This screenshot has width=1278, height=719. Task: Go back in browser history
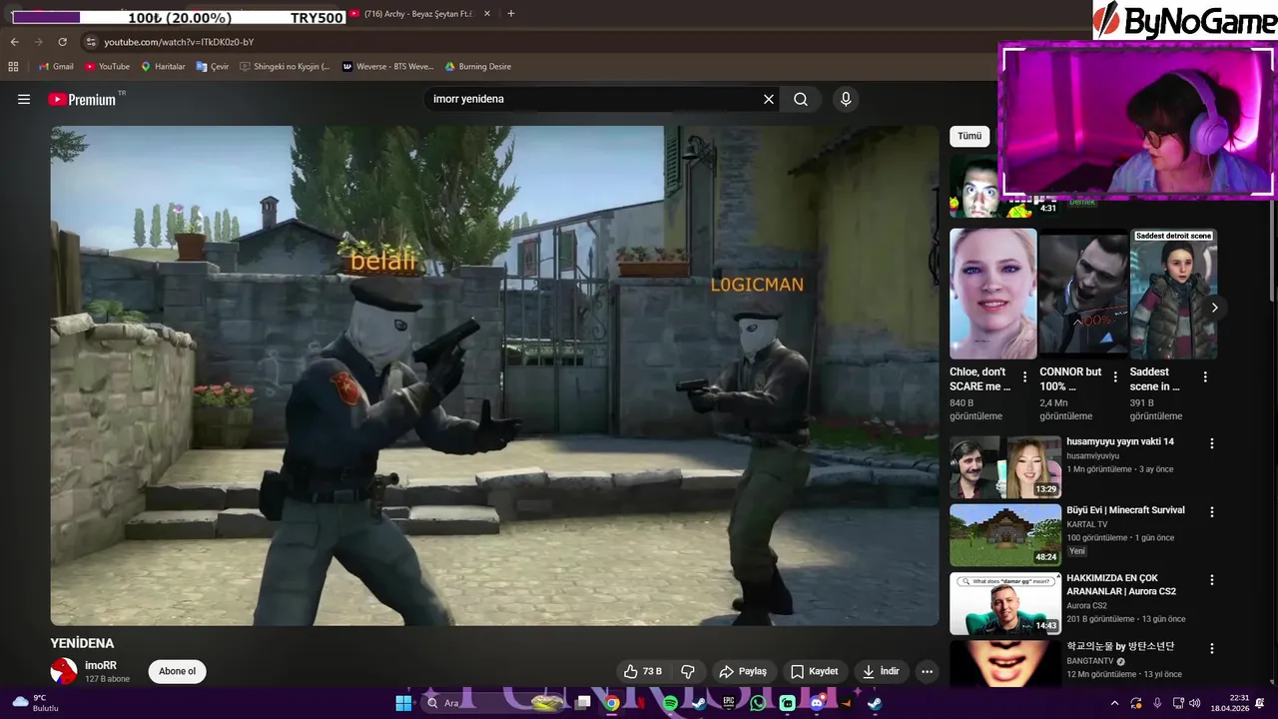point(14,42)
